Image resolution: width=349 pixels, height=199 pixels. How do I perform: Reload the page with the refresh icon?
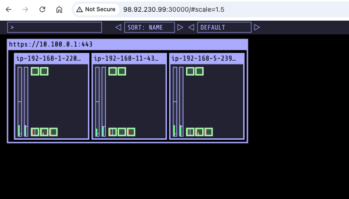[42, 9]
